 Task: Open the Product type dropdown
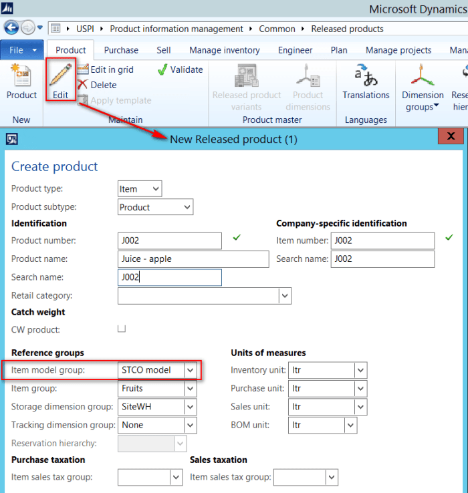(156, 190)
